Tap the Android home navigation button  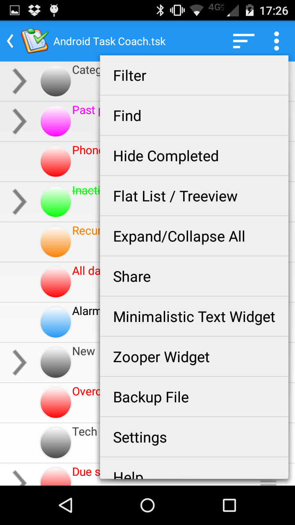click(147, 505)
